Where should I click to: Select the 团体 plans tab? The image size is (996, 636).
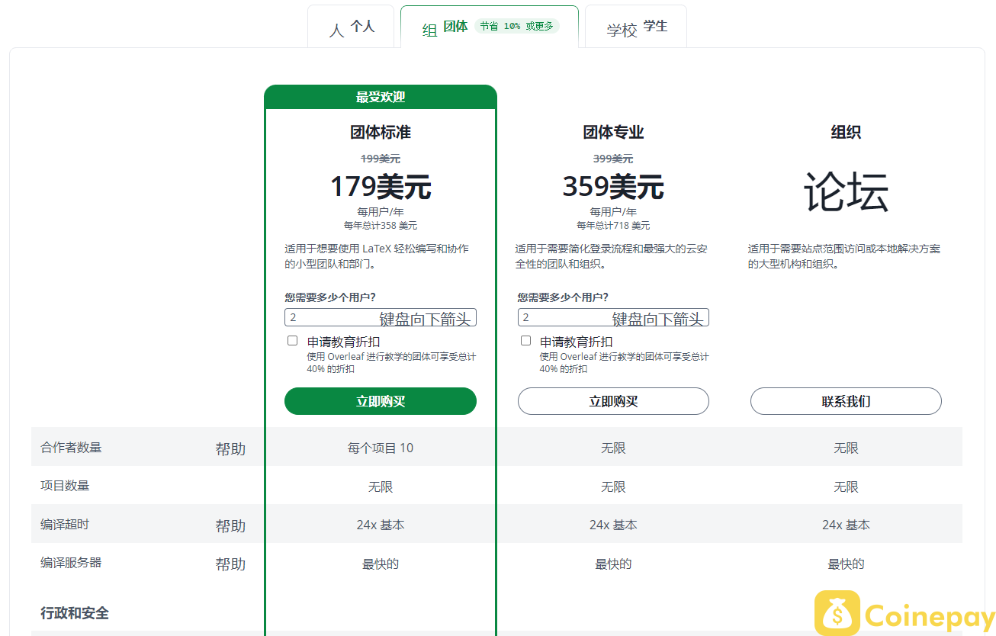tap(489, 27)
